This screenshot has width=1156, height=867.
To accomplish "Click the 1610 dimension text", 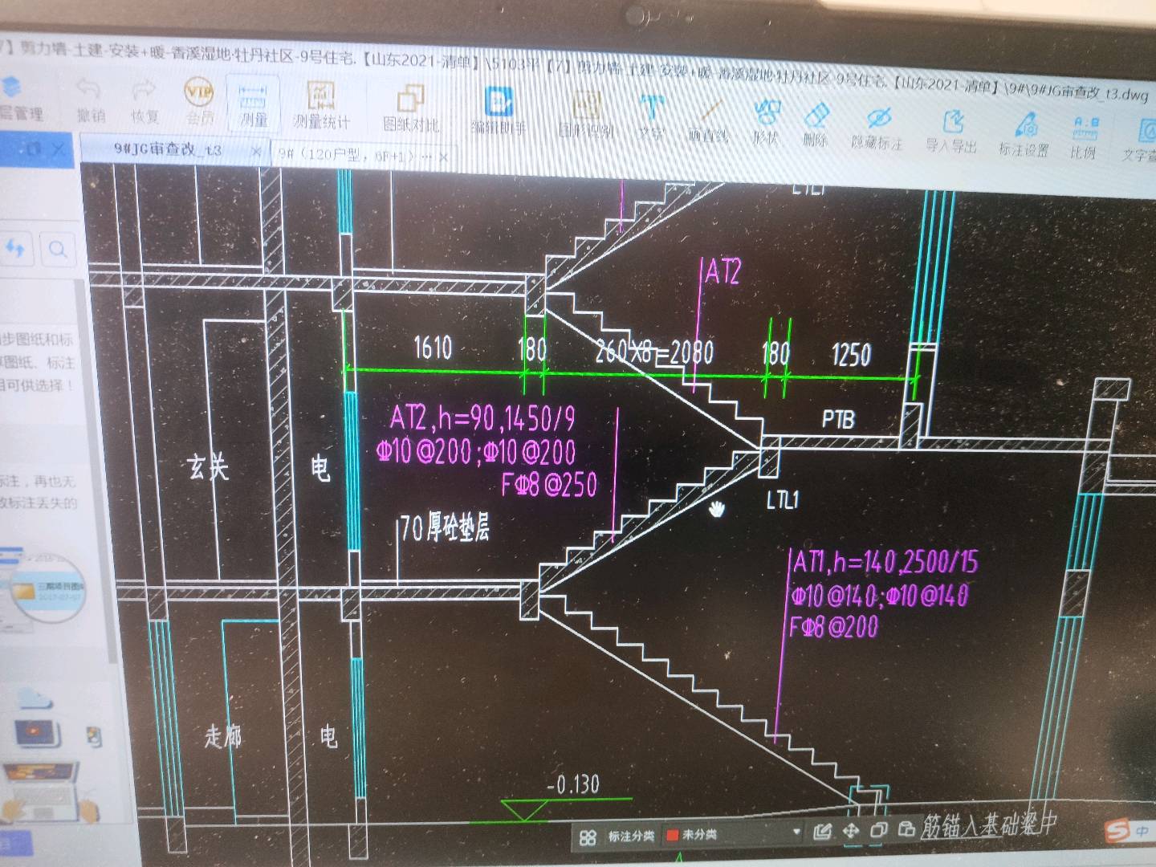I will click(x=433, y=348).
